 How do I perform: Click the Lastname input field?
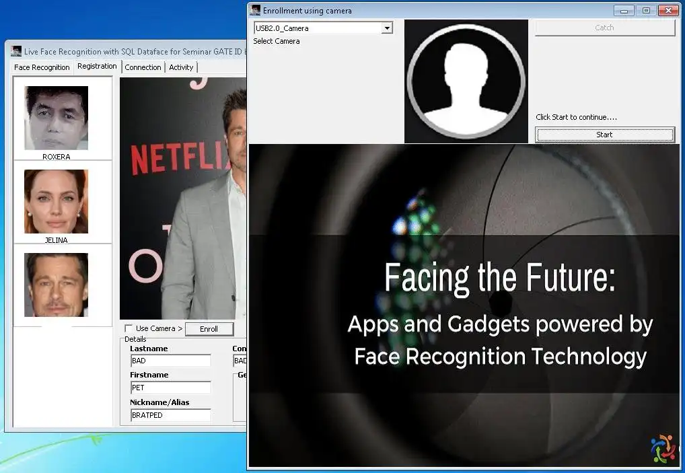click(x=170, y=361)
